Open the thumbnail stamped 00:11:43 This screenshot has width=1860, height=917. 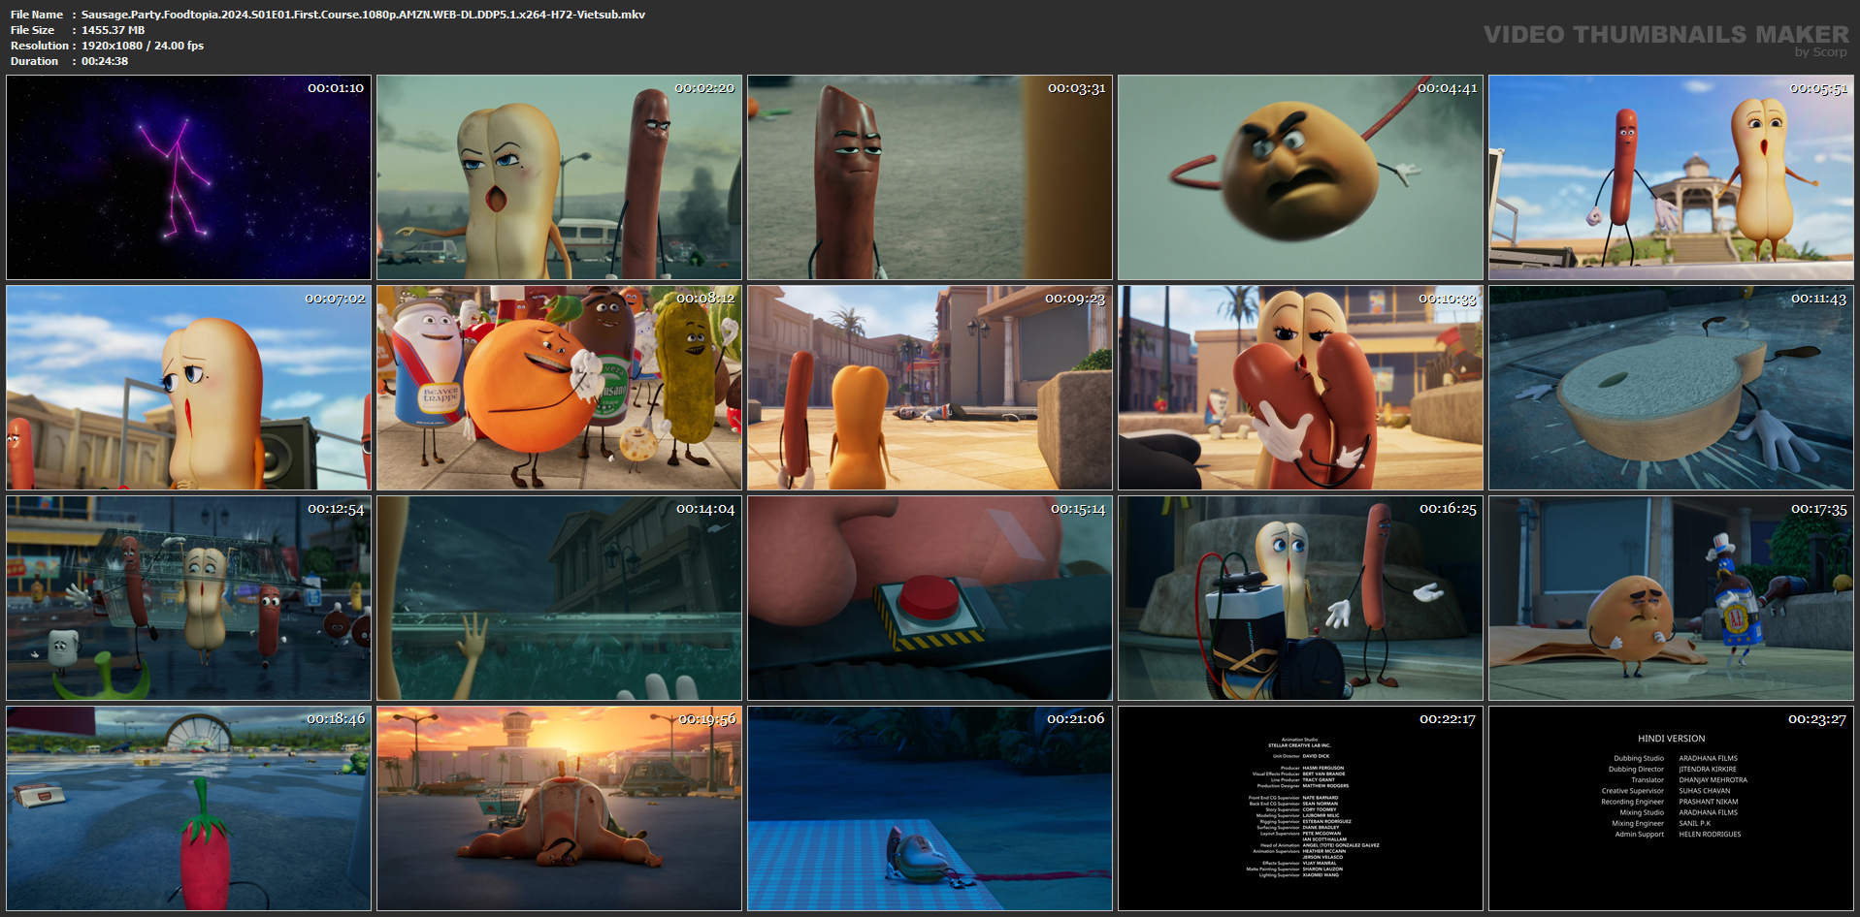pyautogui.click(x=1671, y=388)
